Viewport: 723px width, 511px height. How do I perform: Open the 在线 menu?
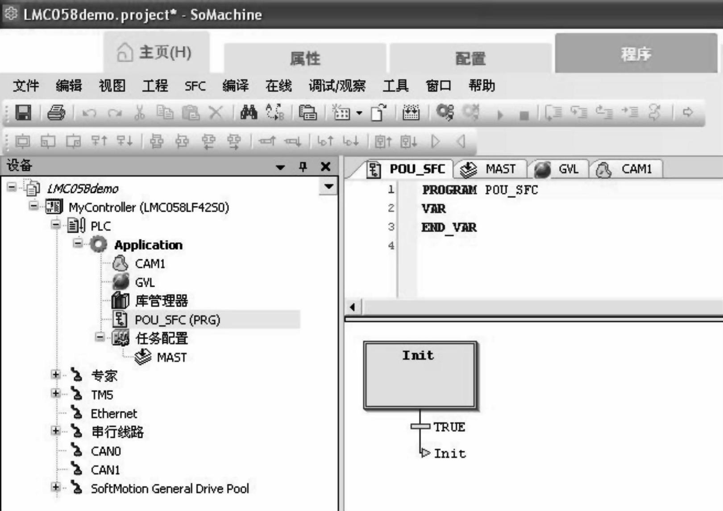pos(278,86)
